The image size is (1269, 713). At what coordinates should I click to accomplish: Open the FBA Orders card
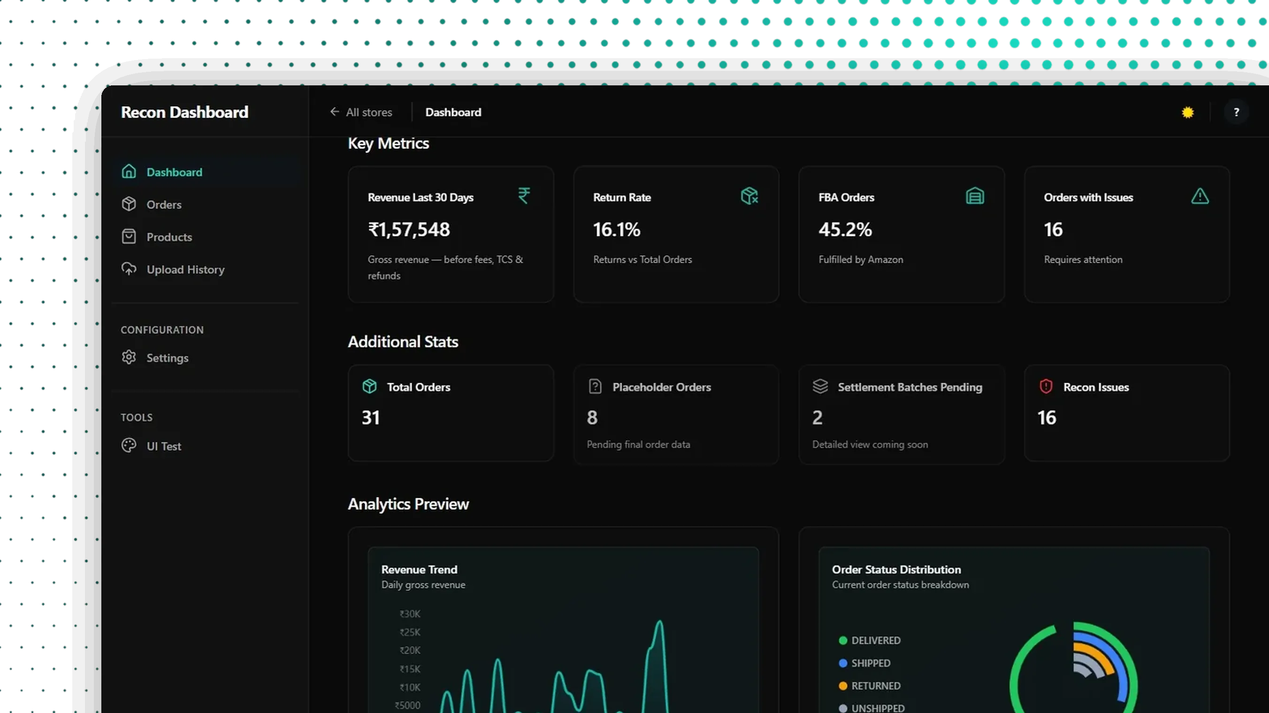coord(902,235)
